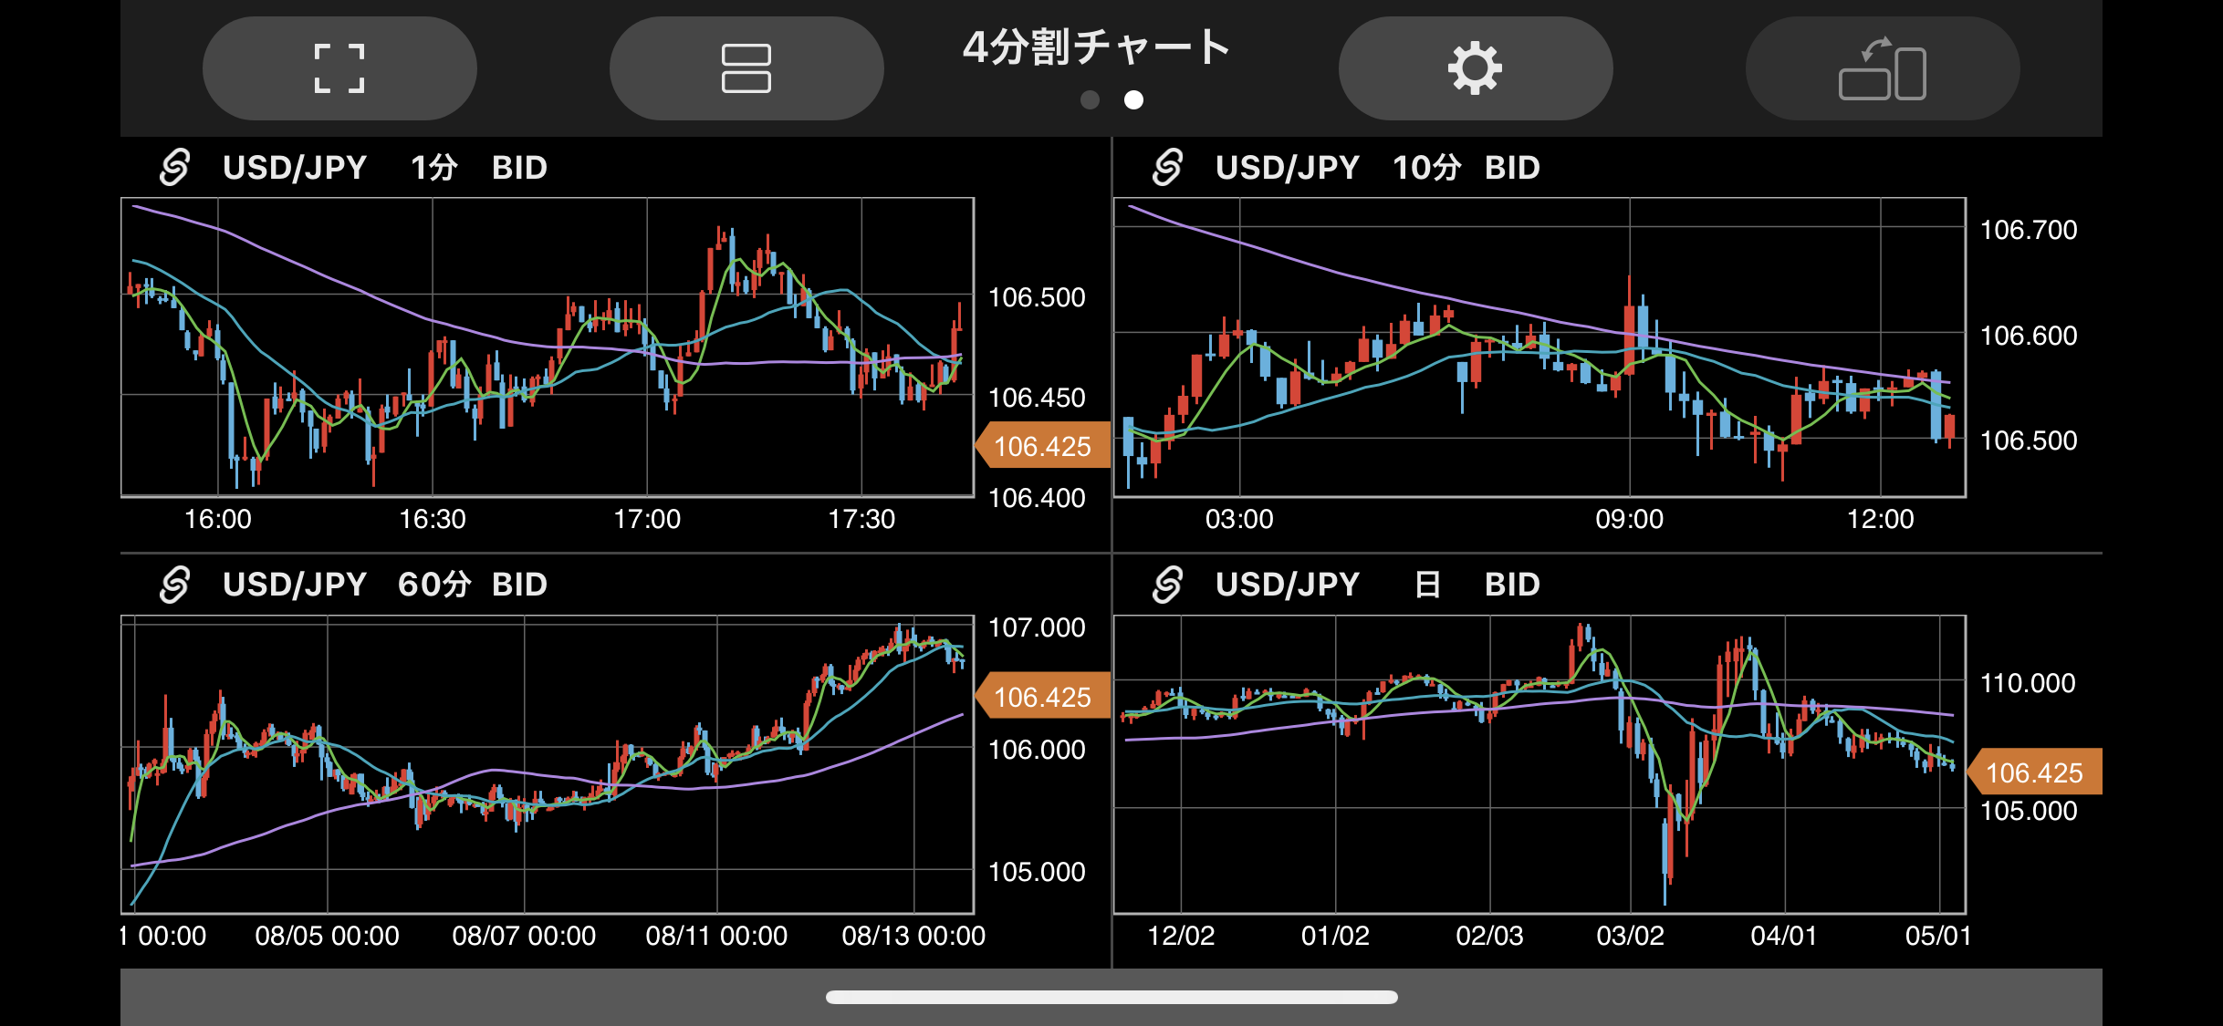
Task: Tap BID label on 60分 chart
Action: (520, 585)
